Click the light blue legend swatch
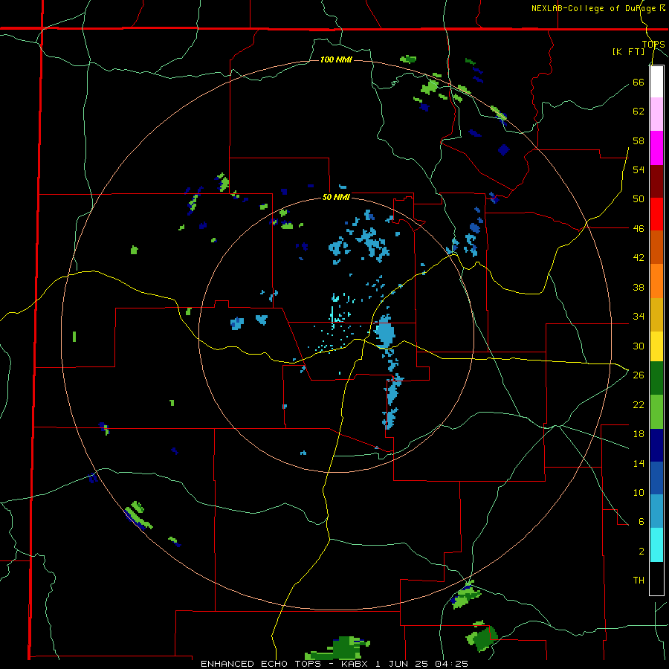The image size is (669, 669). pos(656,511)
